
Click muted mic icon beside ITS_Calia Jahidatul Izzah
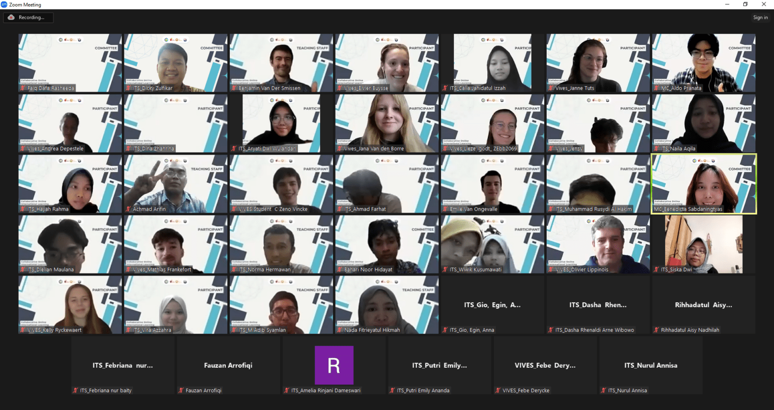(x=445, y=88)
